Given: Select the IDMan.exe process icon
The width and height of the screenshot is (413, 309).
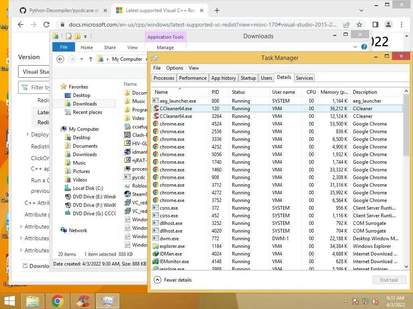Looking at the screenshot, I should click(156, 254).
